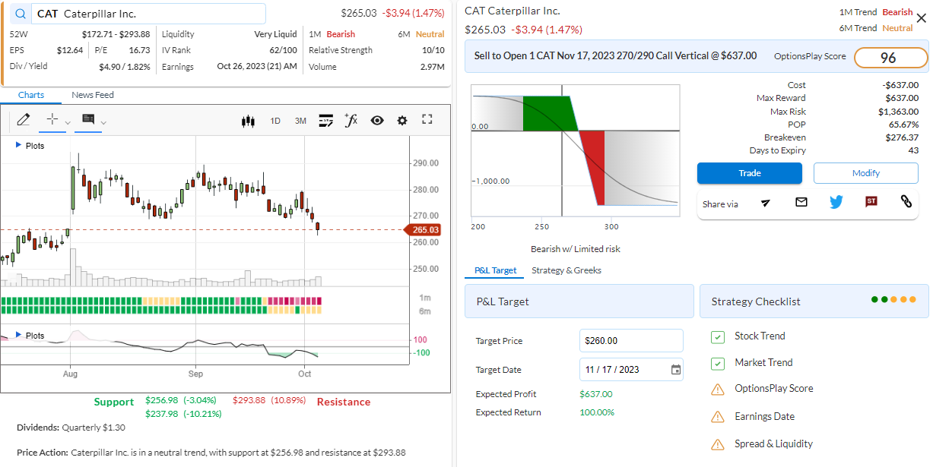Set chart interval to 1D

click(275, 121)
